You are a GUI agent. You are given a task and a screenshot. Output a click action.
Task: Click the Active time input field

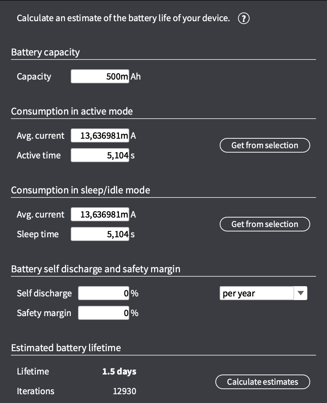[x=100, y=155]
